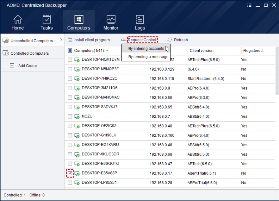
Task: Click the AgentTrial(6.5.1) version cell
Action: click(202, 173)
